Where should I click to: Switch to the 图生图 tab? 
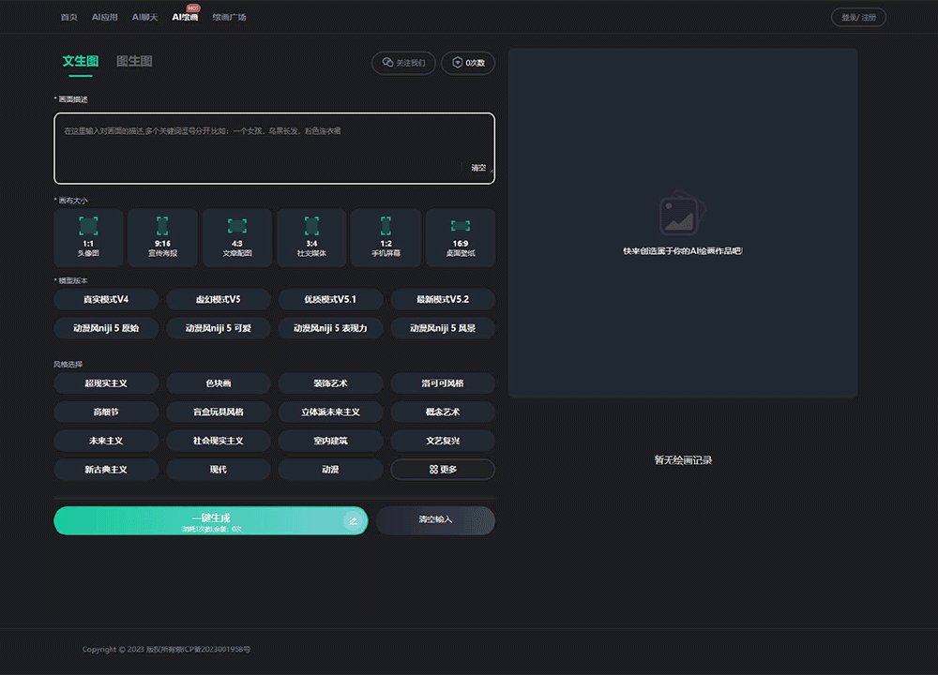(x=134, y=61)
